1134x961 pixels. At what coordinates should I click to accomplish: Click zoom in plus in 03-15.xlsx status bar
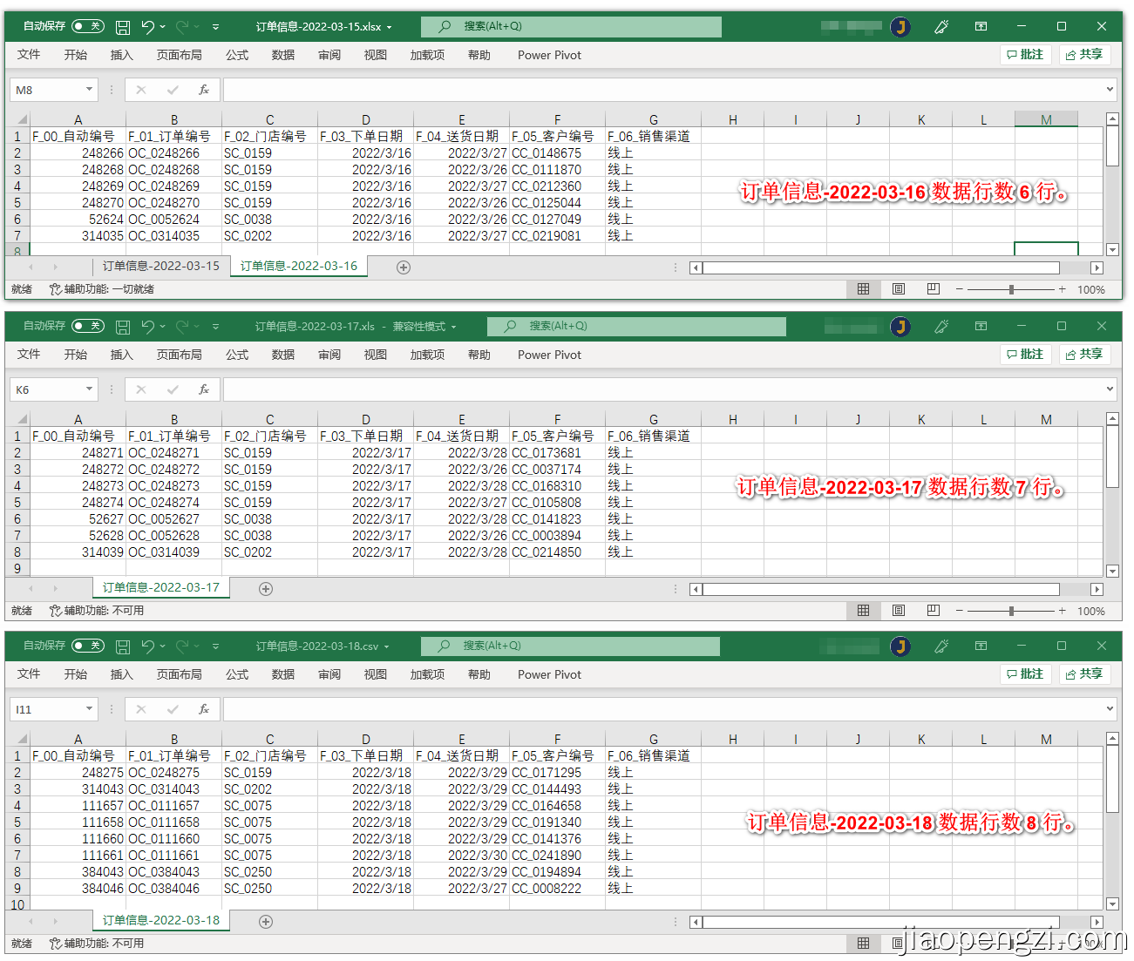pos(1062,289)
